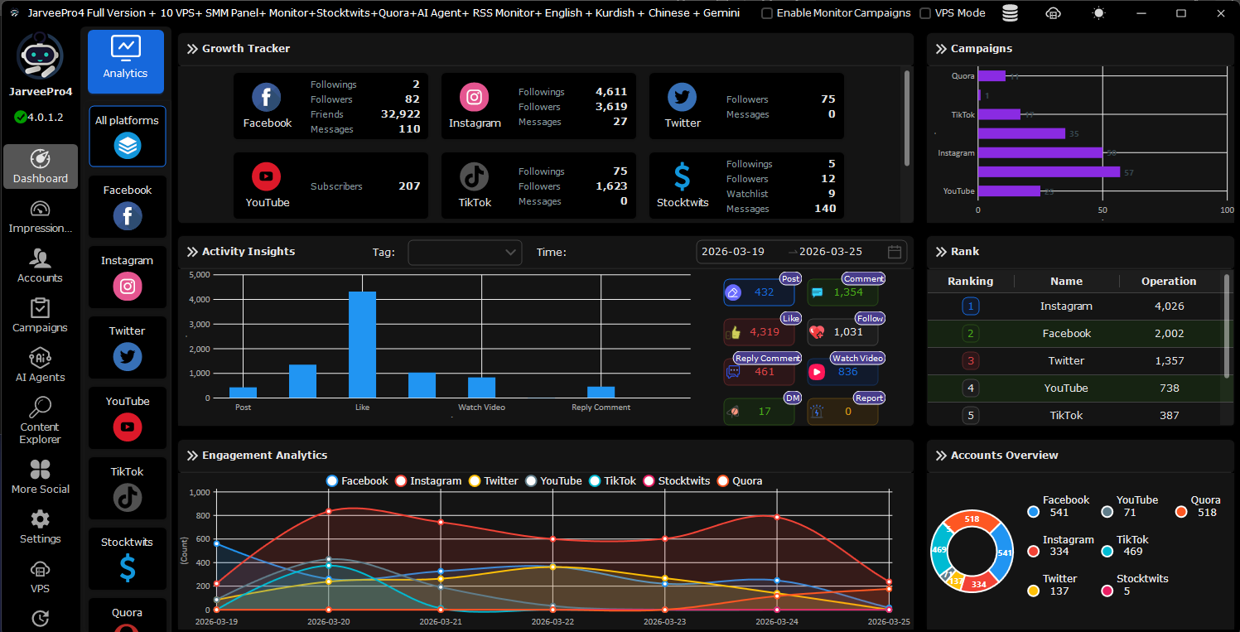Toggle Instagram series in Engagement Analytics legend
The width and height of the screenshot is (1240, 632).
428,480
